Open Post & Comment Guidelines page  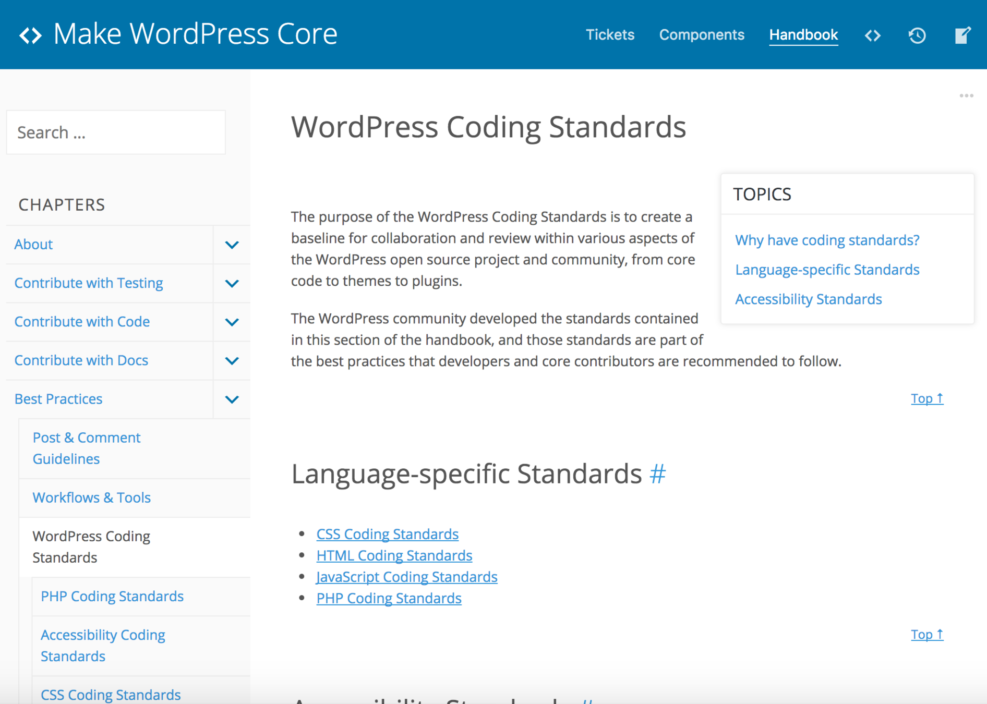(x=87, y=448)
